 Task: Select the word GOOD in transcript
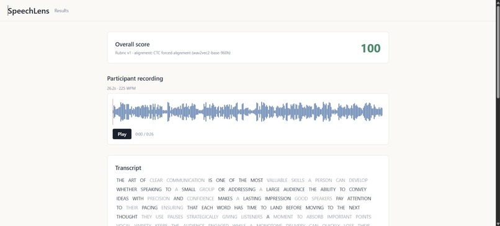click(x=301, y=199)
